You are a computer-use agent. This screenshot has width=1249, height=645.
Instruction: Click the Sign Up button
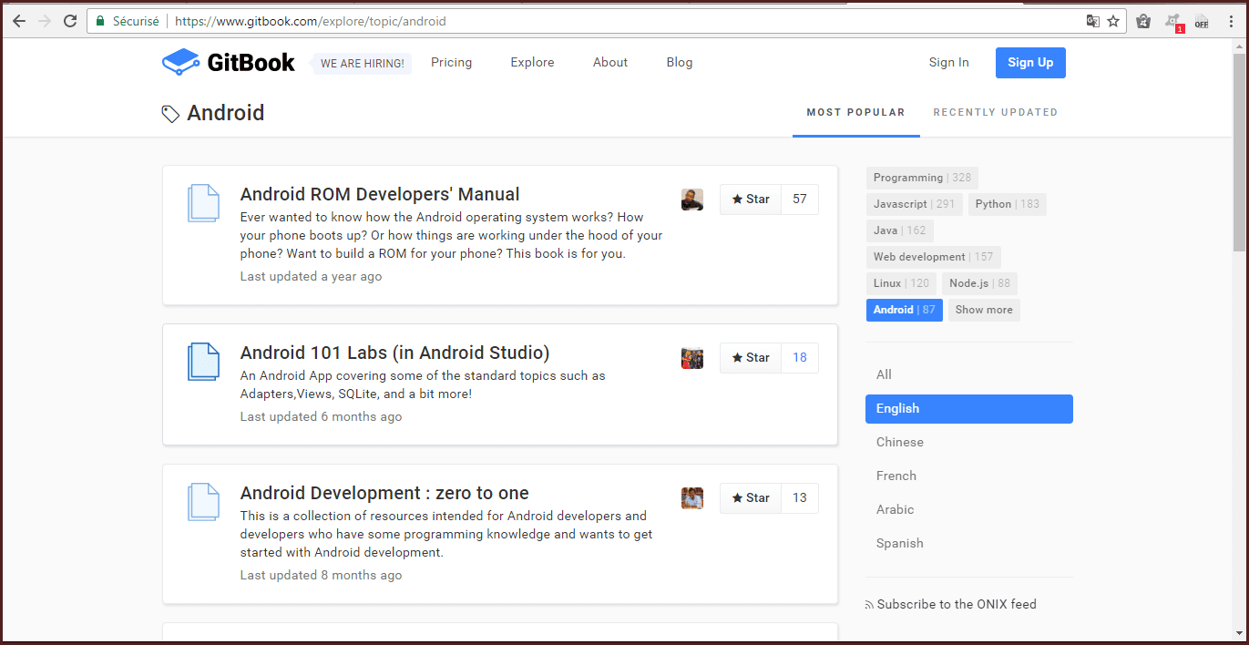1030,63
